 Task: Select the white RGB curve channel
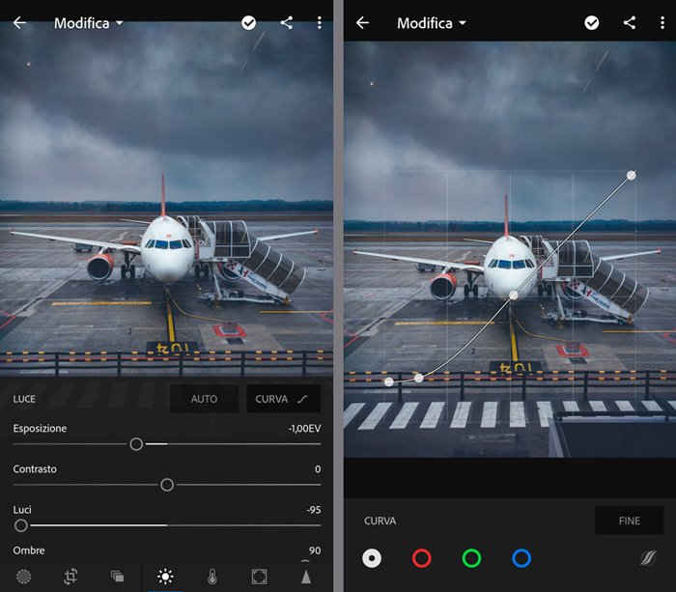[372, 558]
